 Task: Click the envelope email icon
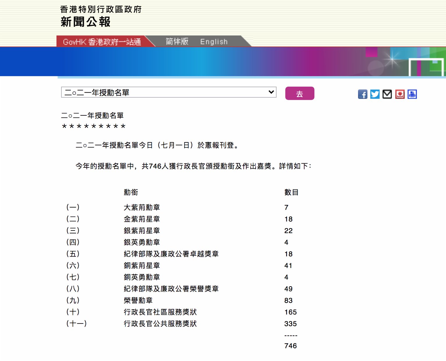[x=387, y=94]
